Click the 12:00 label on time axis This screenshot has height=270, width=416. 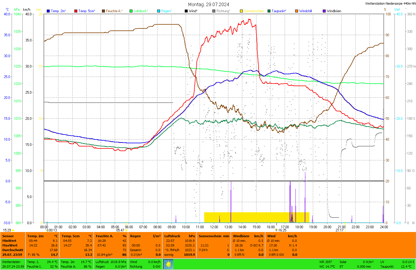pyautogui.click(x=214, y=227)
